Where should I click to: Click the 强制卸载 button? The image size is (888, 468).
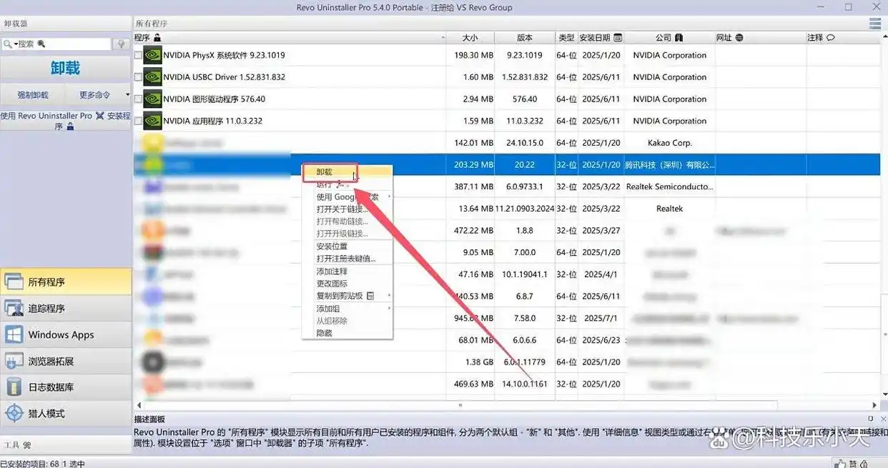point(33,95)
